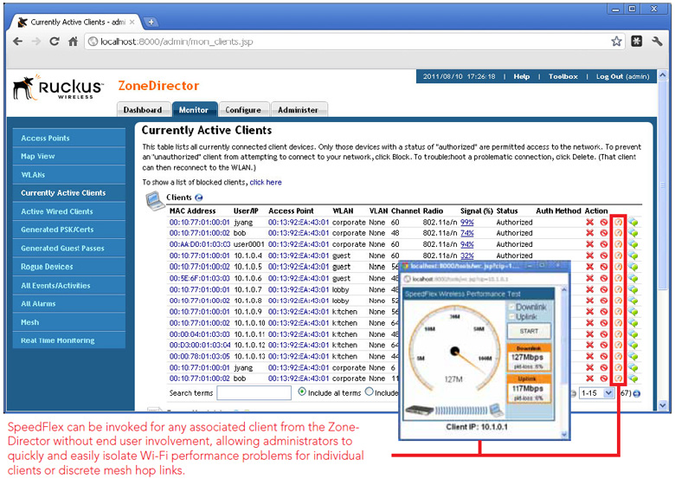The width and height of the screenshot is (675, 479).
Task: Launch the SpeedFlex test for 10.1.0.9
Action: [x=618, y=312]
